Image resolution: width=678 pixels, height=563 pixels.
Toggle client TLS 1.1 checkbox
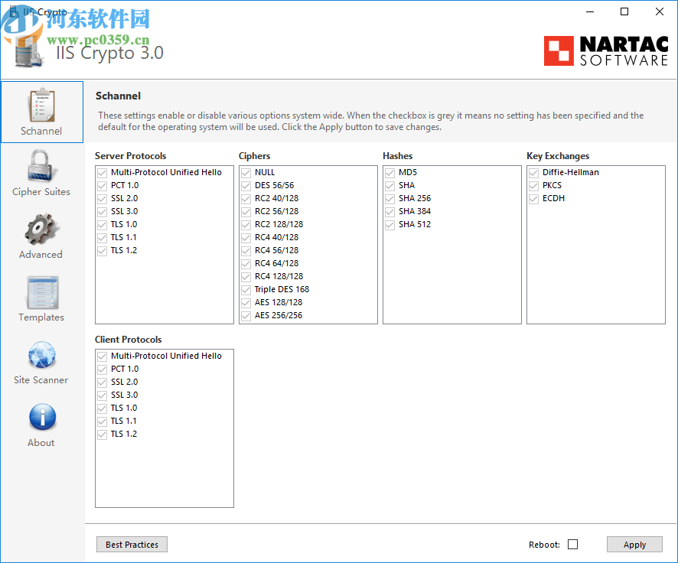coord(102,421)
